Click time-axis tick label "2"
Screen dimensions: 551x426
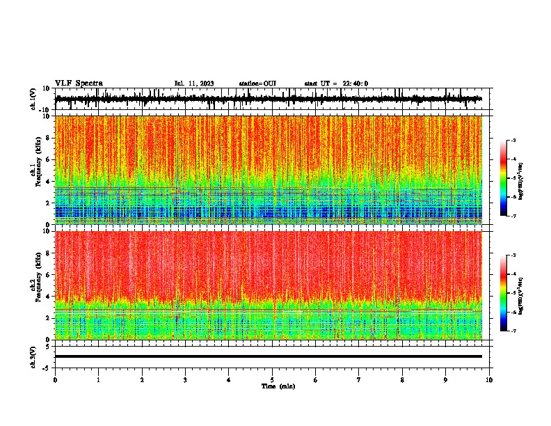pos(142,380)
